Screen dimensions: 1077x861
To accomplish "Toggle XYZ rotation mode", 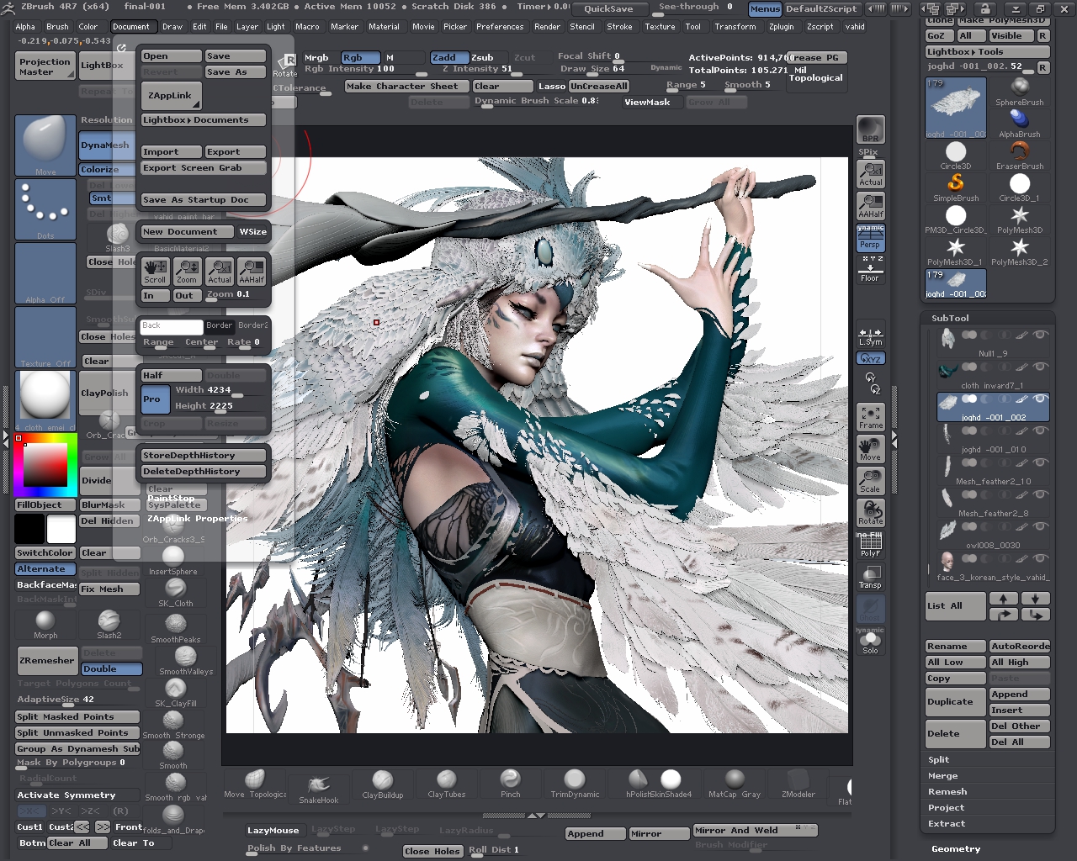I will (x=870, y=358).
